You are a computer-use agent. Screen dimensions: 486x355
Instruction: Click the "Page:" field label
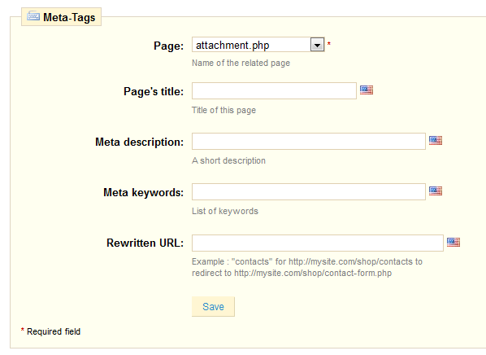coord(168,46)
